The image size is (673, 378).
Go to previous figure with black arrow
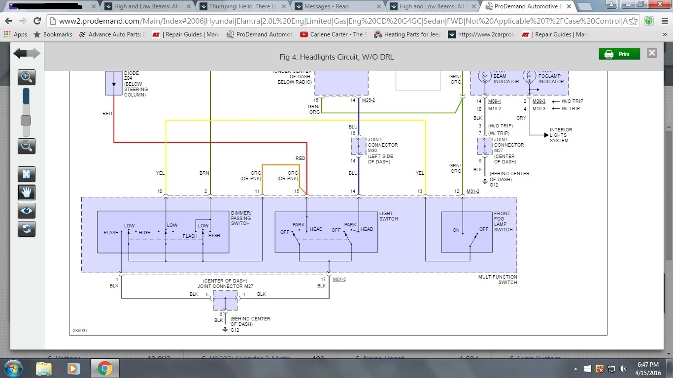click(x=20, y=54)
